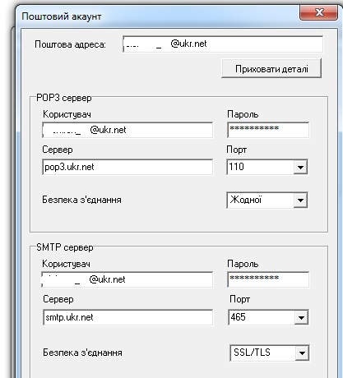Image resolution: width=343 pixels, height=378 pixels.
Task: Click the SMTP Пароль field
Action: coord(268,279)
